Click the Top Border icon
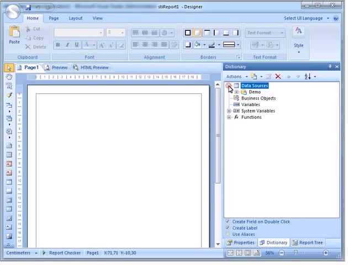Image resolution: width=348 pixels, height=265 pixels. (x=207, y=33)
